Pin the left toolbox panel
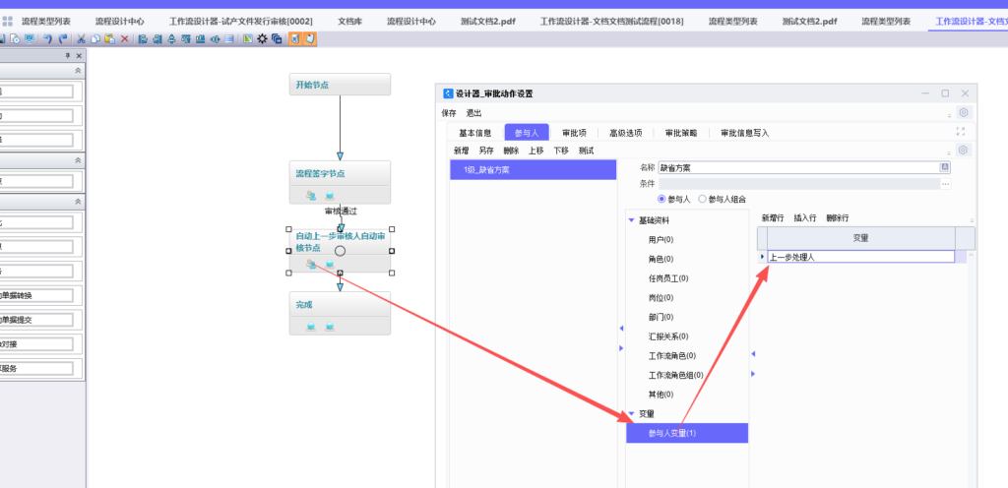 pyautogui.click(x=68, y=56)
